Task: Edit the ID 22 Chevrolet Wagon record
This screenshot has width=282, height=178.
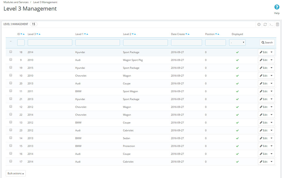Action: [x=263, y=115]
